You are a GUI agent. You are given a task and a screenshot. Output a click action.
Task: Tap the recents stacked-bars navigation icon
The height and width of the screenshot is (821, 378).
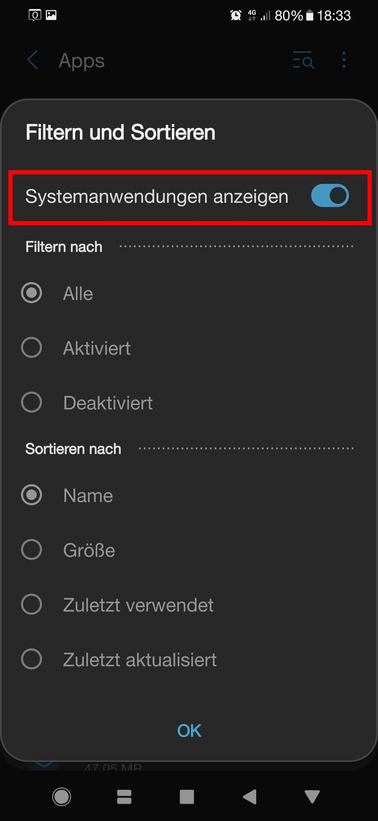(x=124, y=797)
